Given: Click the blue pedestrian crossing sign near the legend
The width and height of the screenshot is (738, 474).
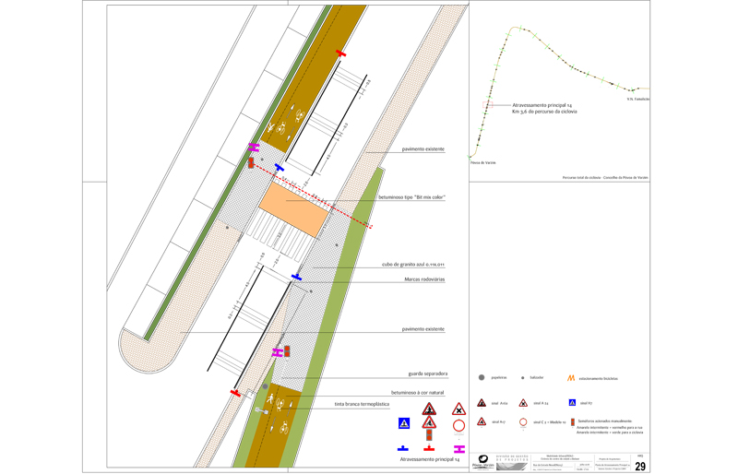Looking at the screenshot, I should (x=404, y=423).
